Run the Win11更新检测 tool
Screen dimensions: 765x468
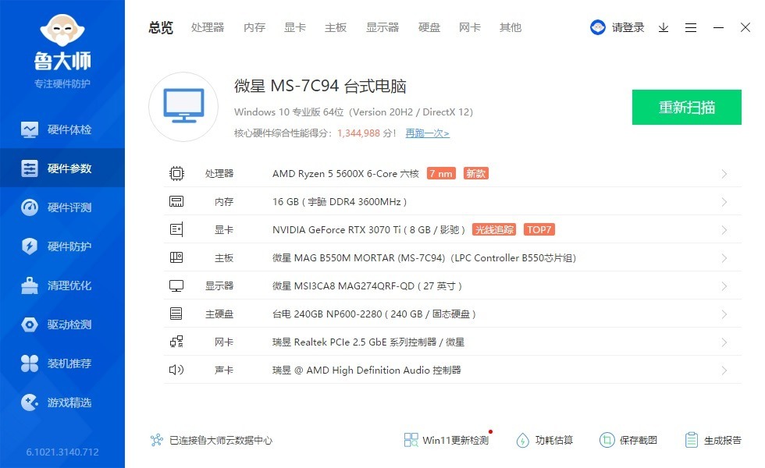[445, 440]
